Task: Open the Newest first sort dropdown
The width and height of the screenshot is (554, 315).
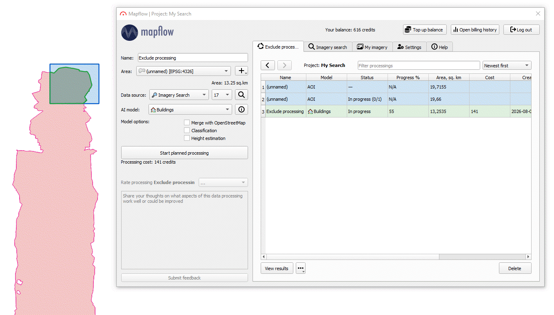Action: click(507, 65)
